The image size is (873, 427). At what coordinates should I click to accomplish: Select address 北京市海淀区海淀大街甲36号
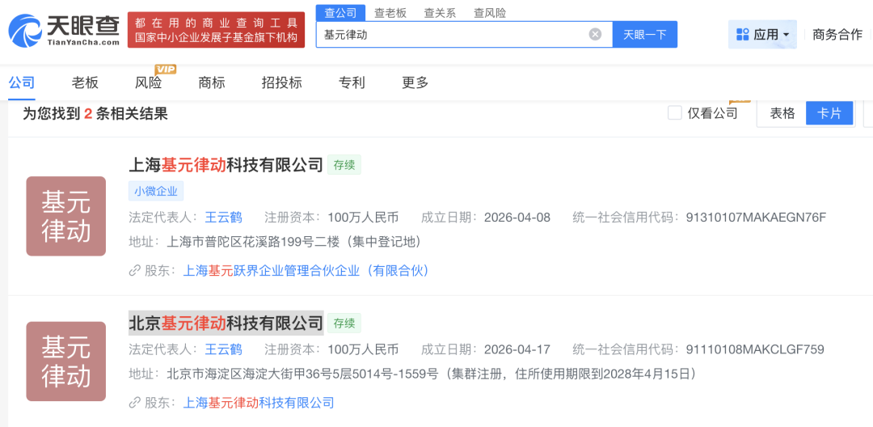coord(432,374)
